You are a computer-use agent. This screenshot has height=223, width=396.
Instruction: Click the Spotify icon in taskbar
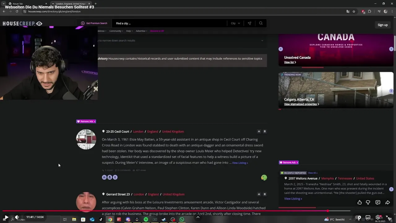pos(146,219)
